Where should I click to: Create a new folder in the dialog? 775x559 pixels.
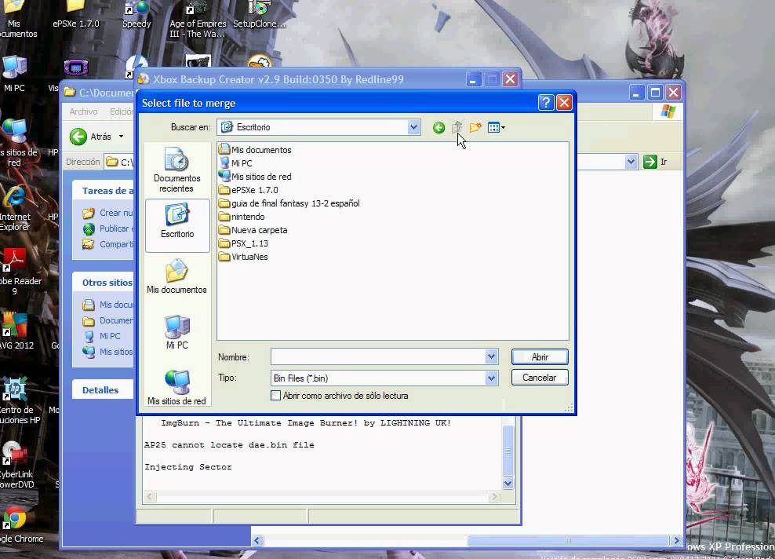click(475, 128)
